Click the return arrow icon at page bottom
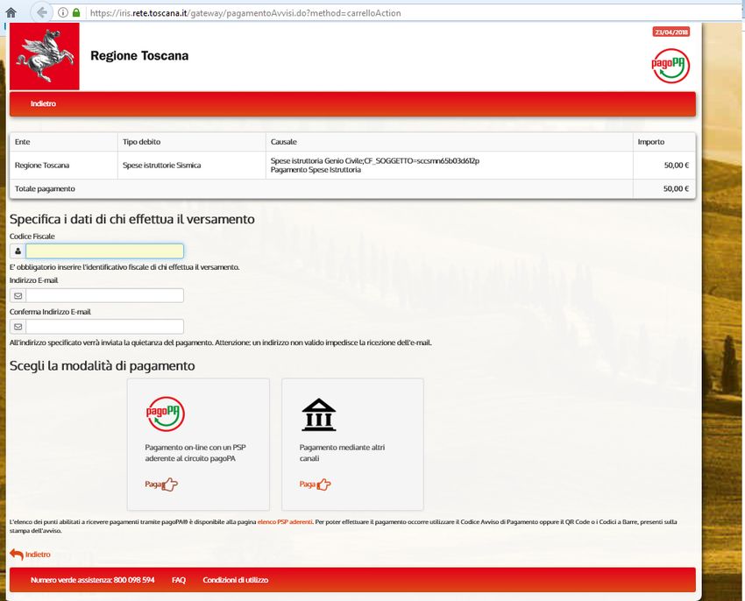Image resolution: width=745 pixels, height=601 pixels. [x=17, y=555]
